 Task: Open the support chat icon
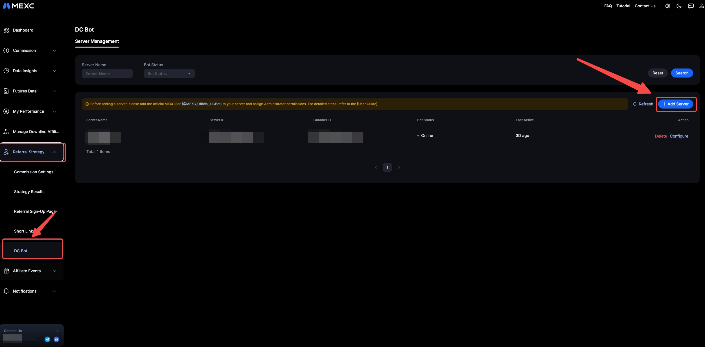point(691,6)
